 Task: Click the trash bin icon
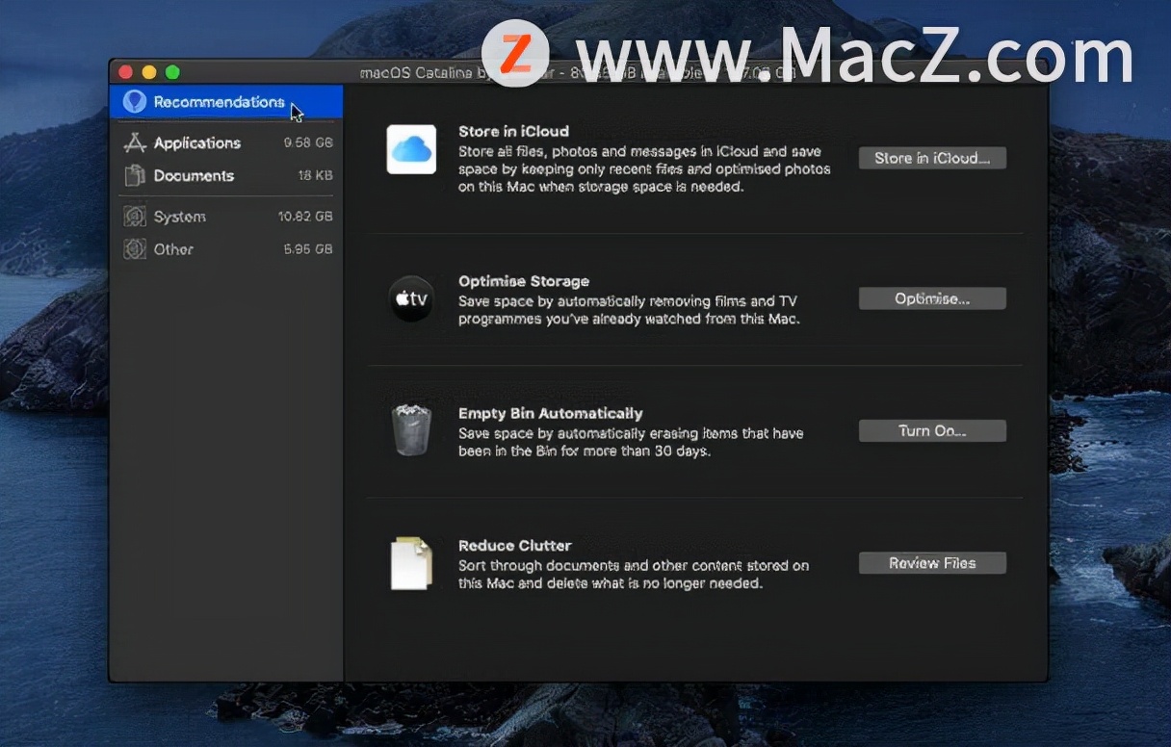[x=411, y=429]
